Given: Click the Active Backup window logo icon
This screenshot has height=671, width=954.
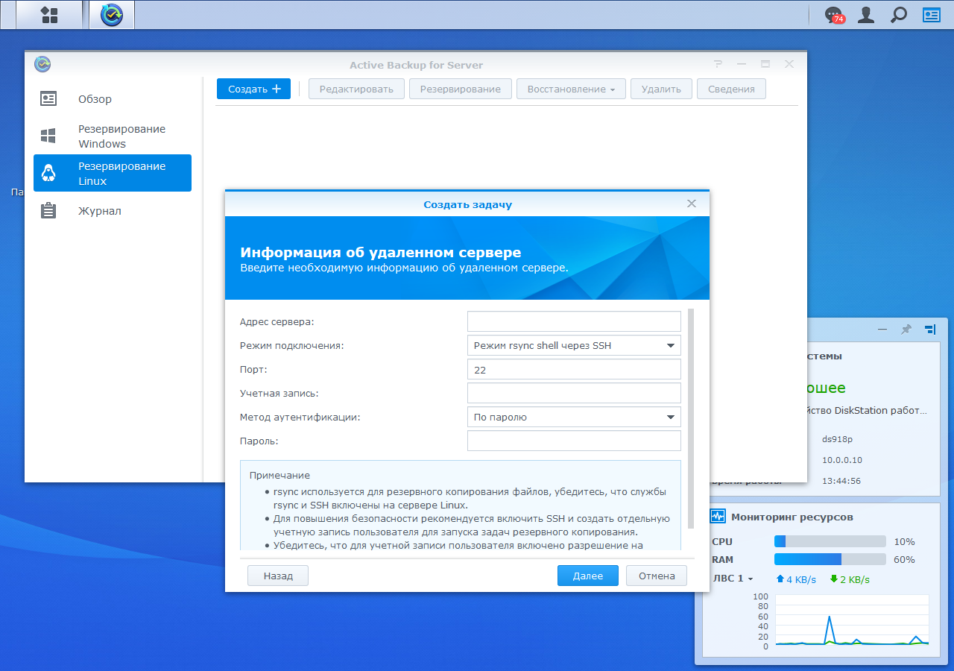Looking at the screenshot, I should pyautogui.click(x=42, y=64).
